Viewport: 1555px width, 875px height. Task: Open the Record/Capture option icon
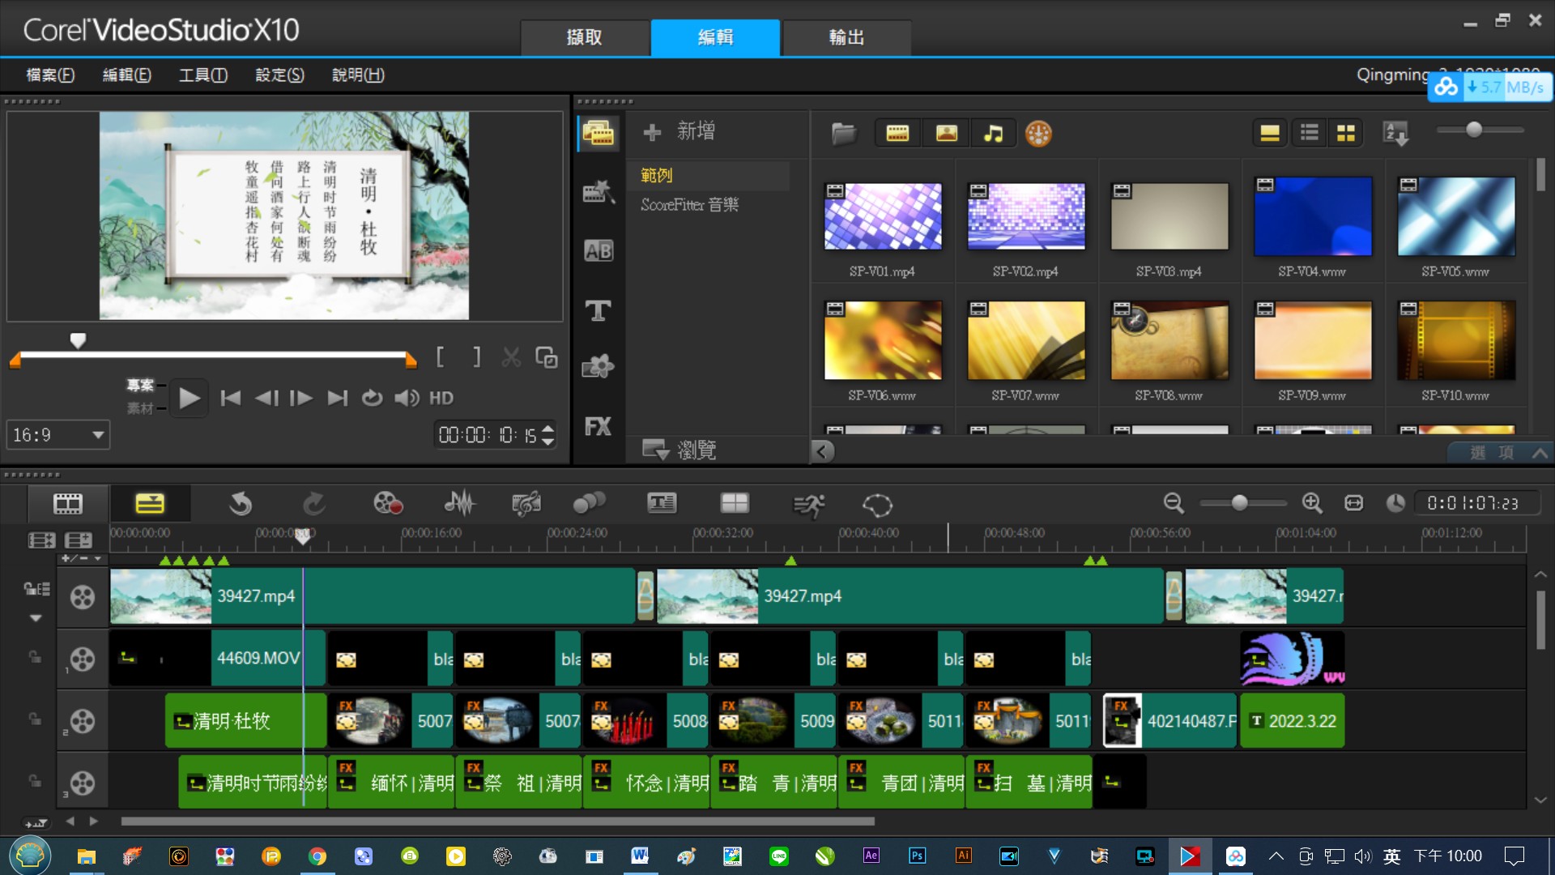pos(388,504)
